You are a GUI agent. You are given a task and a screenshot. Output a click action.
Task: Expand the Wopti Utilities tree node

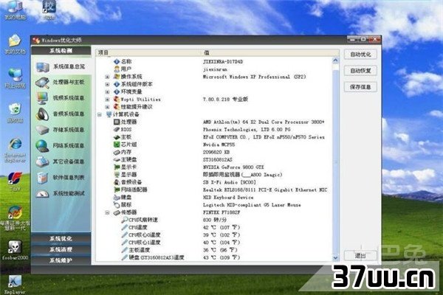click(x=107, y=100)
